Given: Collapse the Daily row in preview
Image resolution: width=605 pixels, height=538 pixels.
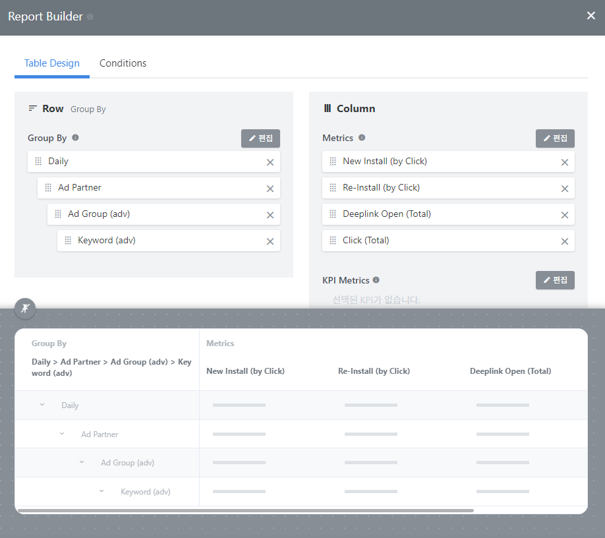Looking at the screenshot, I should tap(42, 404).
